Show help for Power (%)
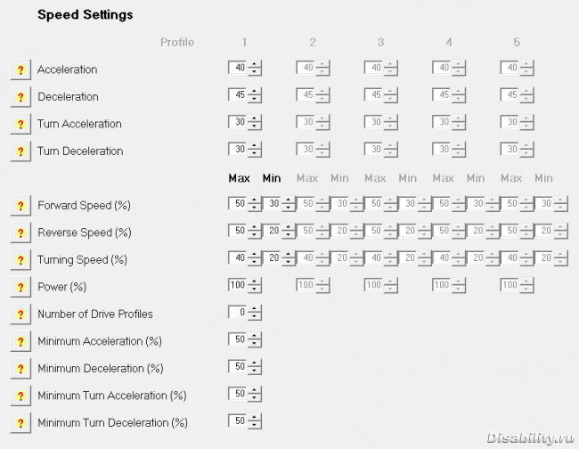579x449 pixels. click(20, 287)
